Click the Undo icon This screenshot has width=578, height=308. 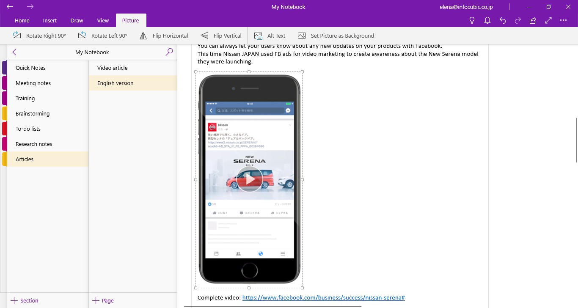[503, 20]
